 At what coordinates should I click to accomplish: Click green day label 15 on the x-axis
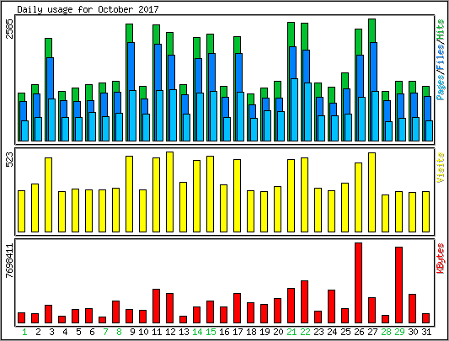tap(211, 332)
